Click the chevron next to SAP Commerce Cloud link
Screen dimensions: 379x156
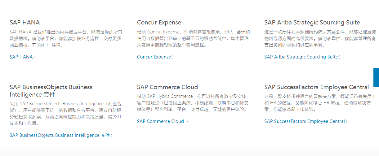coord(187,121)
